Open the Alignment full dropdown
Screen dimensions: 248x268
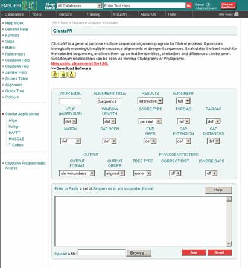(183, 101)
